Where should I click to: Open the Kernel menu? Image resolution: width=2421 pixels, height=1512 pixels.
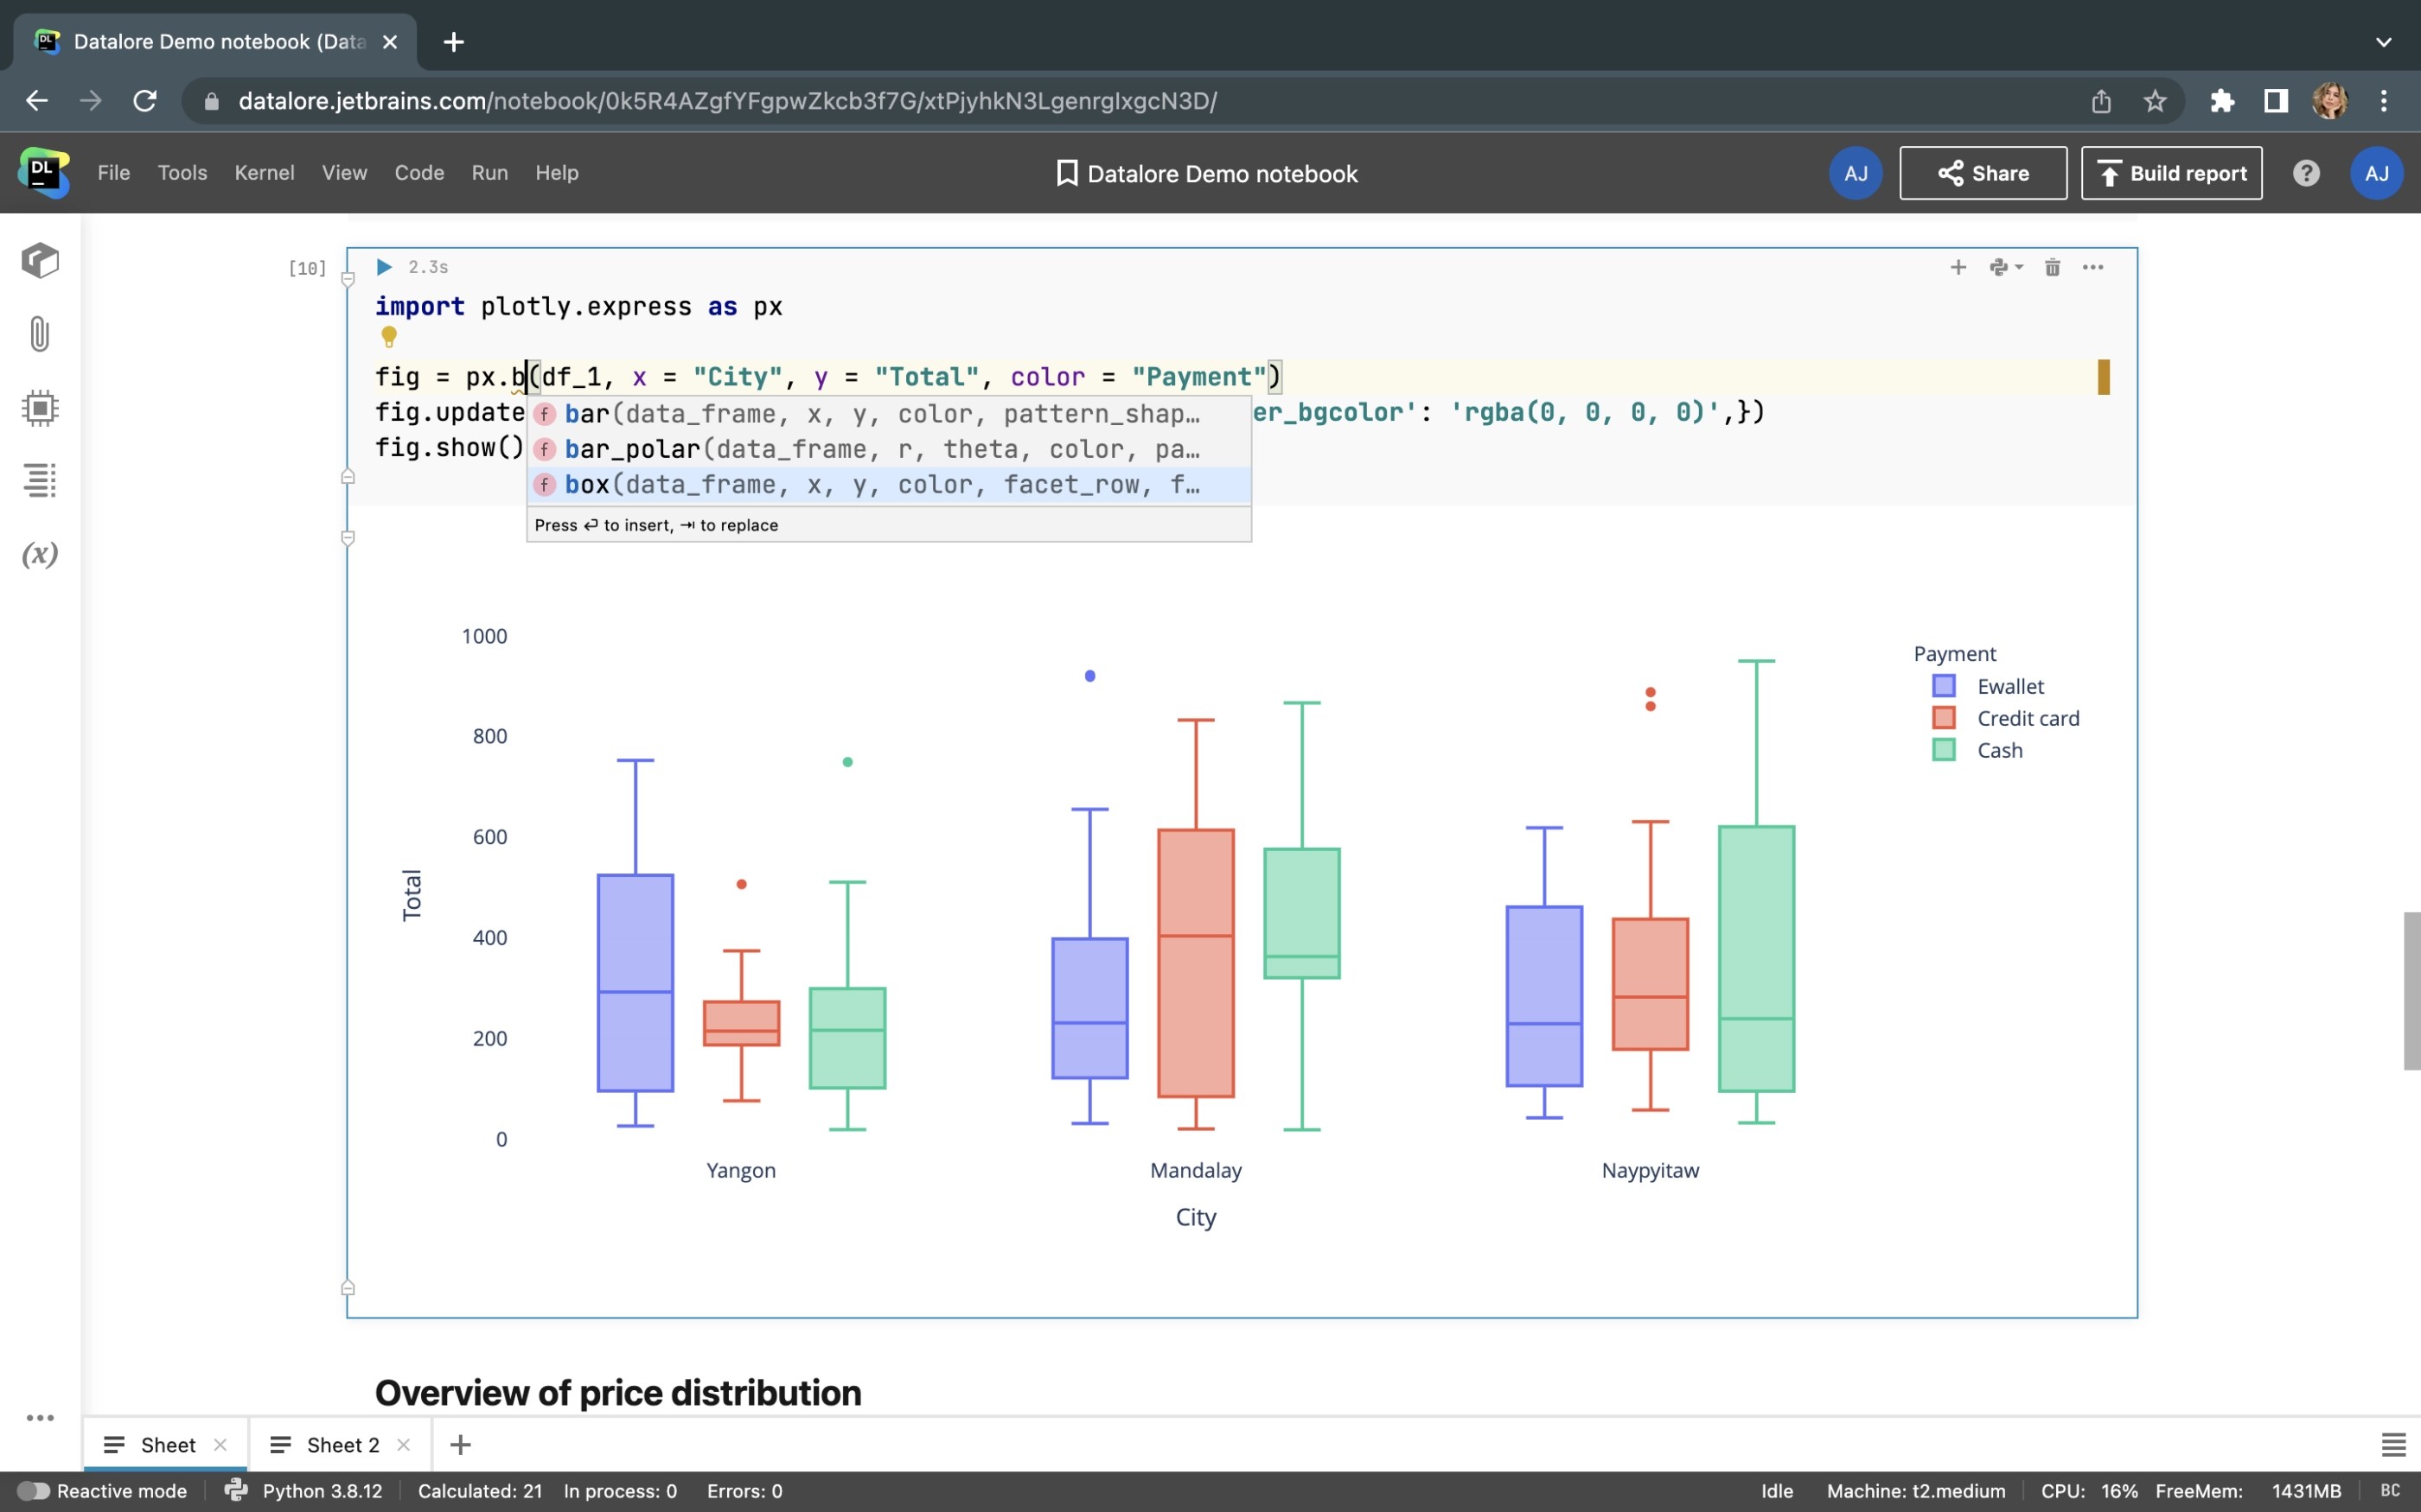(x=264, y=172)
